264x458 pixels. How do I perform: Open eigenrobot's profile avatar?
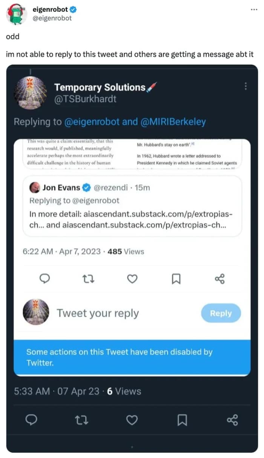tap(15, 14)
